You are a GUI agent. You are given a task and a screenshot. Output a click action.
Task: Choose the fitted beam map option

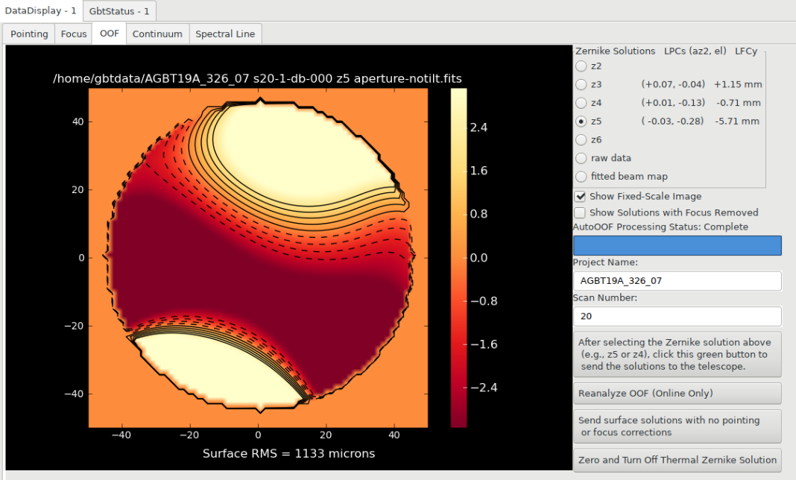point(581,176)
